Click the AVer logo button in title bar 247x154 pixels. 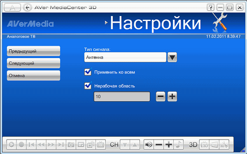click(12, 7)
